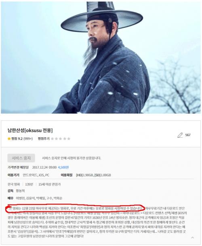Click the yellow star beside 평점 9.2
The image size is (202, 246).
[9, 139]
